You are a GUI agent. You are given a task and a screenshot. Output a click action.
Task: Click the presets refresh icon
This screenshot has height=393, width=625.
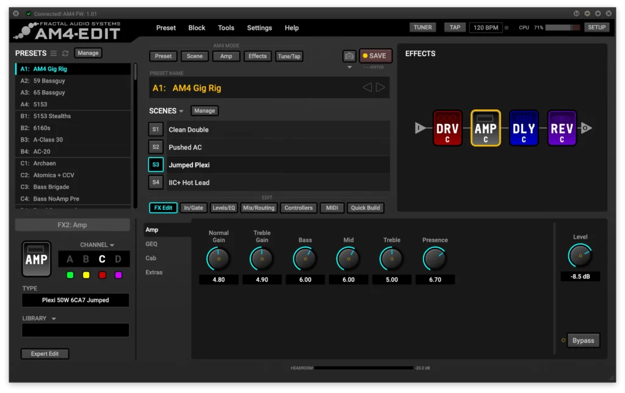(65, 54)
